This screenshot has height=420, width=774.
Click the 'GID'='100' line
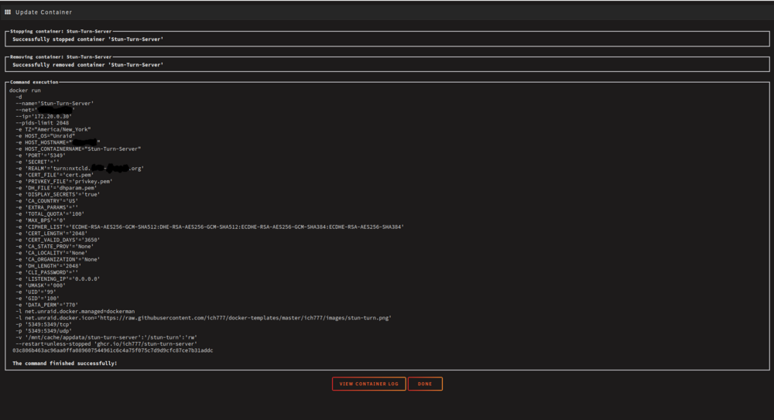click(x=37, y=298)
